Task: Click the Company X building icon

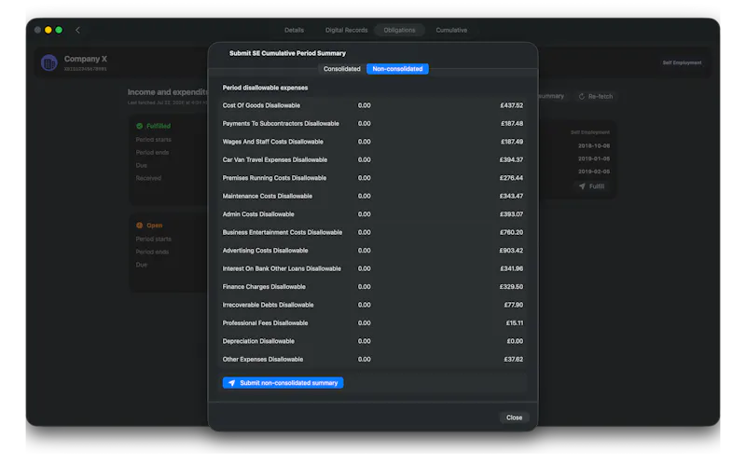Action: click(x=49, y=62)
